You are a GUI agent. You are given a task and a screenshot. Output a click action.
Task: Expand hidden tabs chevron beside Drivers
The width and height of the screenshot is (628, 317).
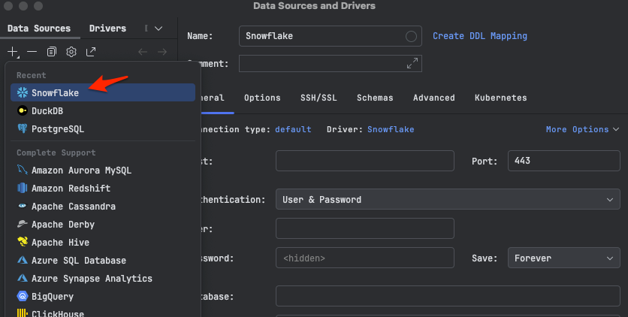(159, 29)
